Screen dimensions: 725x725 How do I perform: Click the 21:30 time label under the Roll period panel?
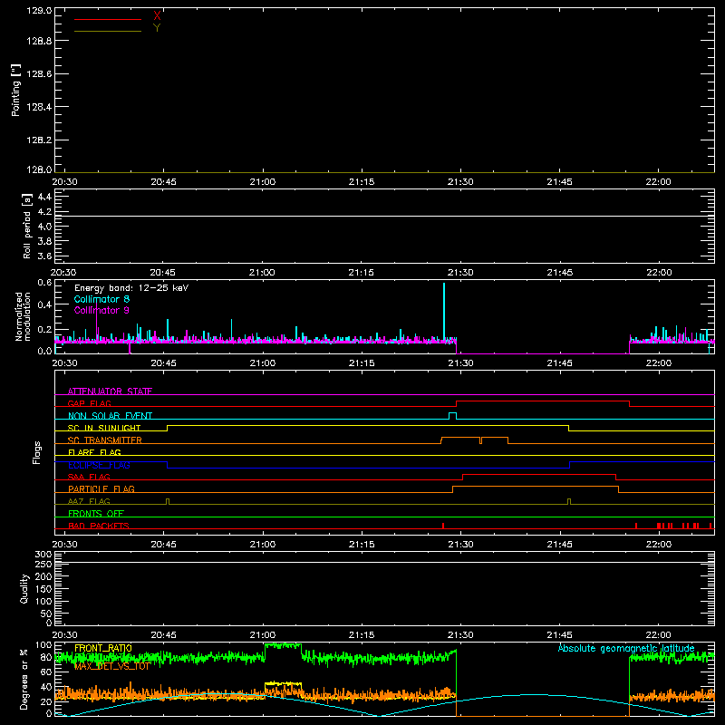click(460, 273)
